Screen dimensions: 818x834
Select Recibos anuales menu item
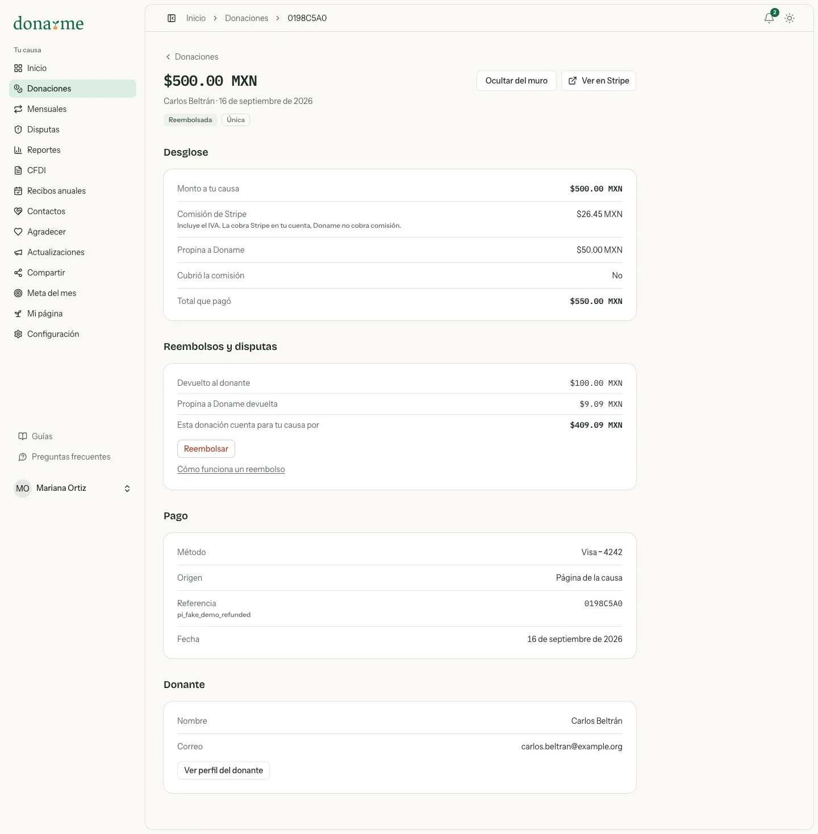pyautogui.click(x=73, y=191)
